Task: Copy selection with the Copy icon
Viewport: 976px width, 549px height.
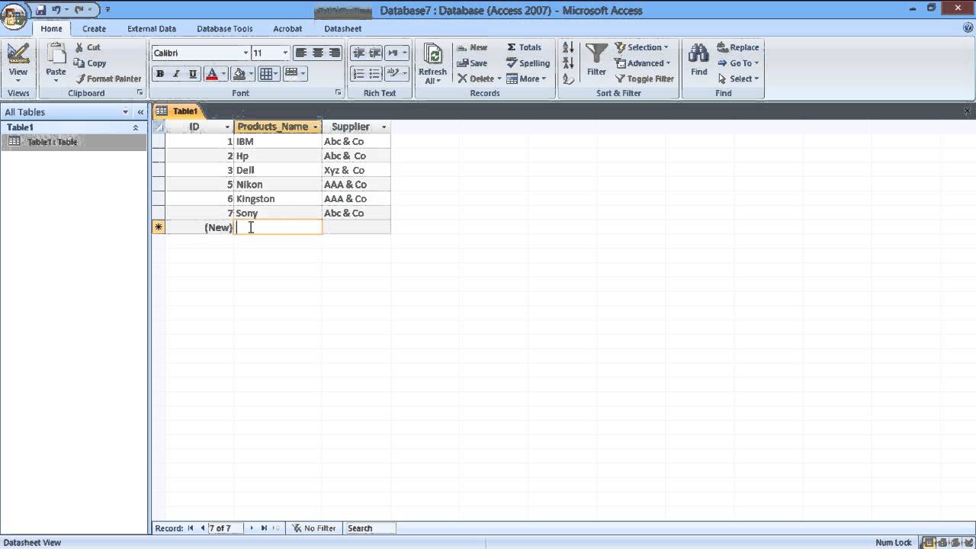Action: click(x=79, y=63)
